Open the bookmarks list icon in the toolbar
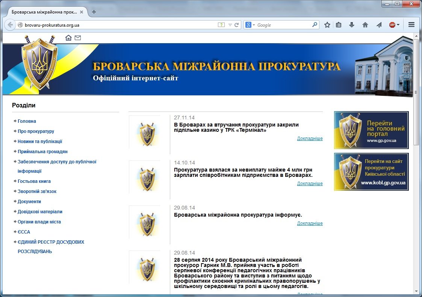Screen dimensions: 422x297 (x=339, y=25)
